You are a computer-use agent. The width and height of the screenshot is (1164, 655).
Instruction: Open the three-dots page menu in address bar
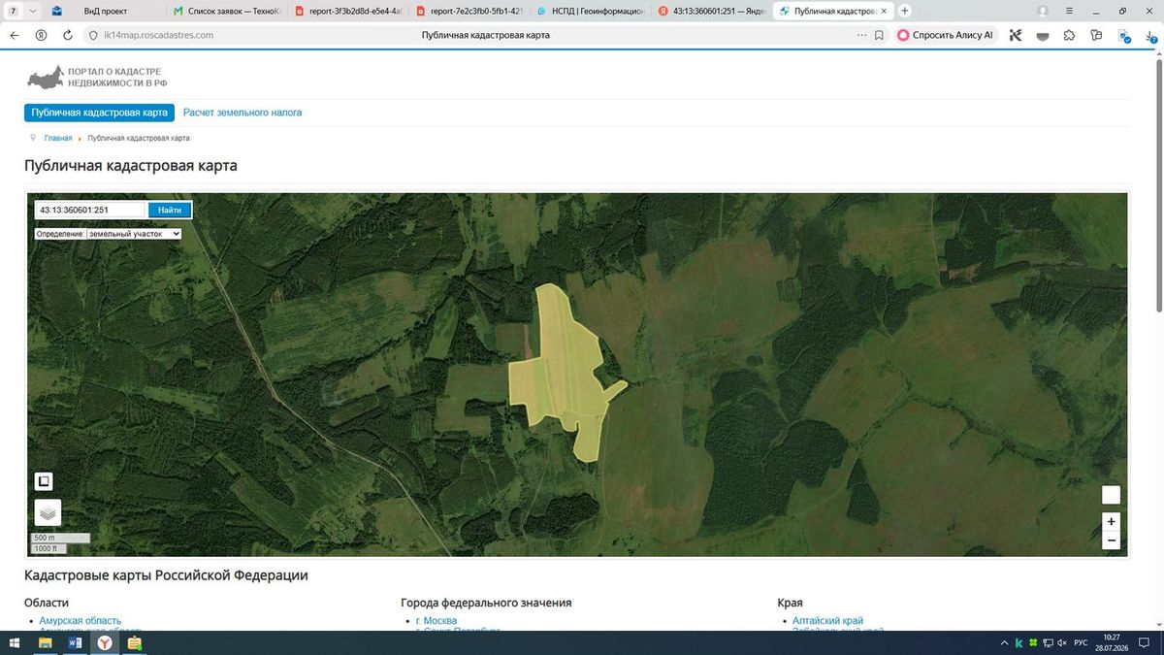coord(862,35)
